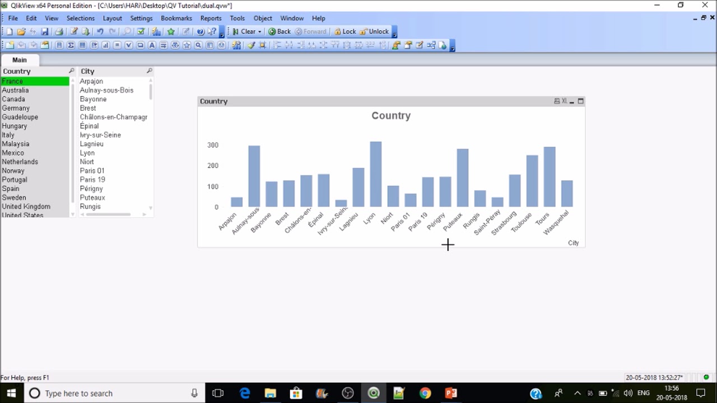Select Germany in the Country list
This screenshot has height=403, width=717.
pos(35,108)
